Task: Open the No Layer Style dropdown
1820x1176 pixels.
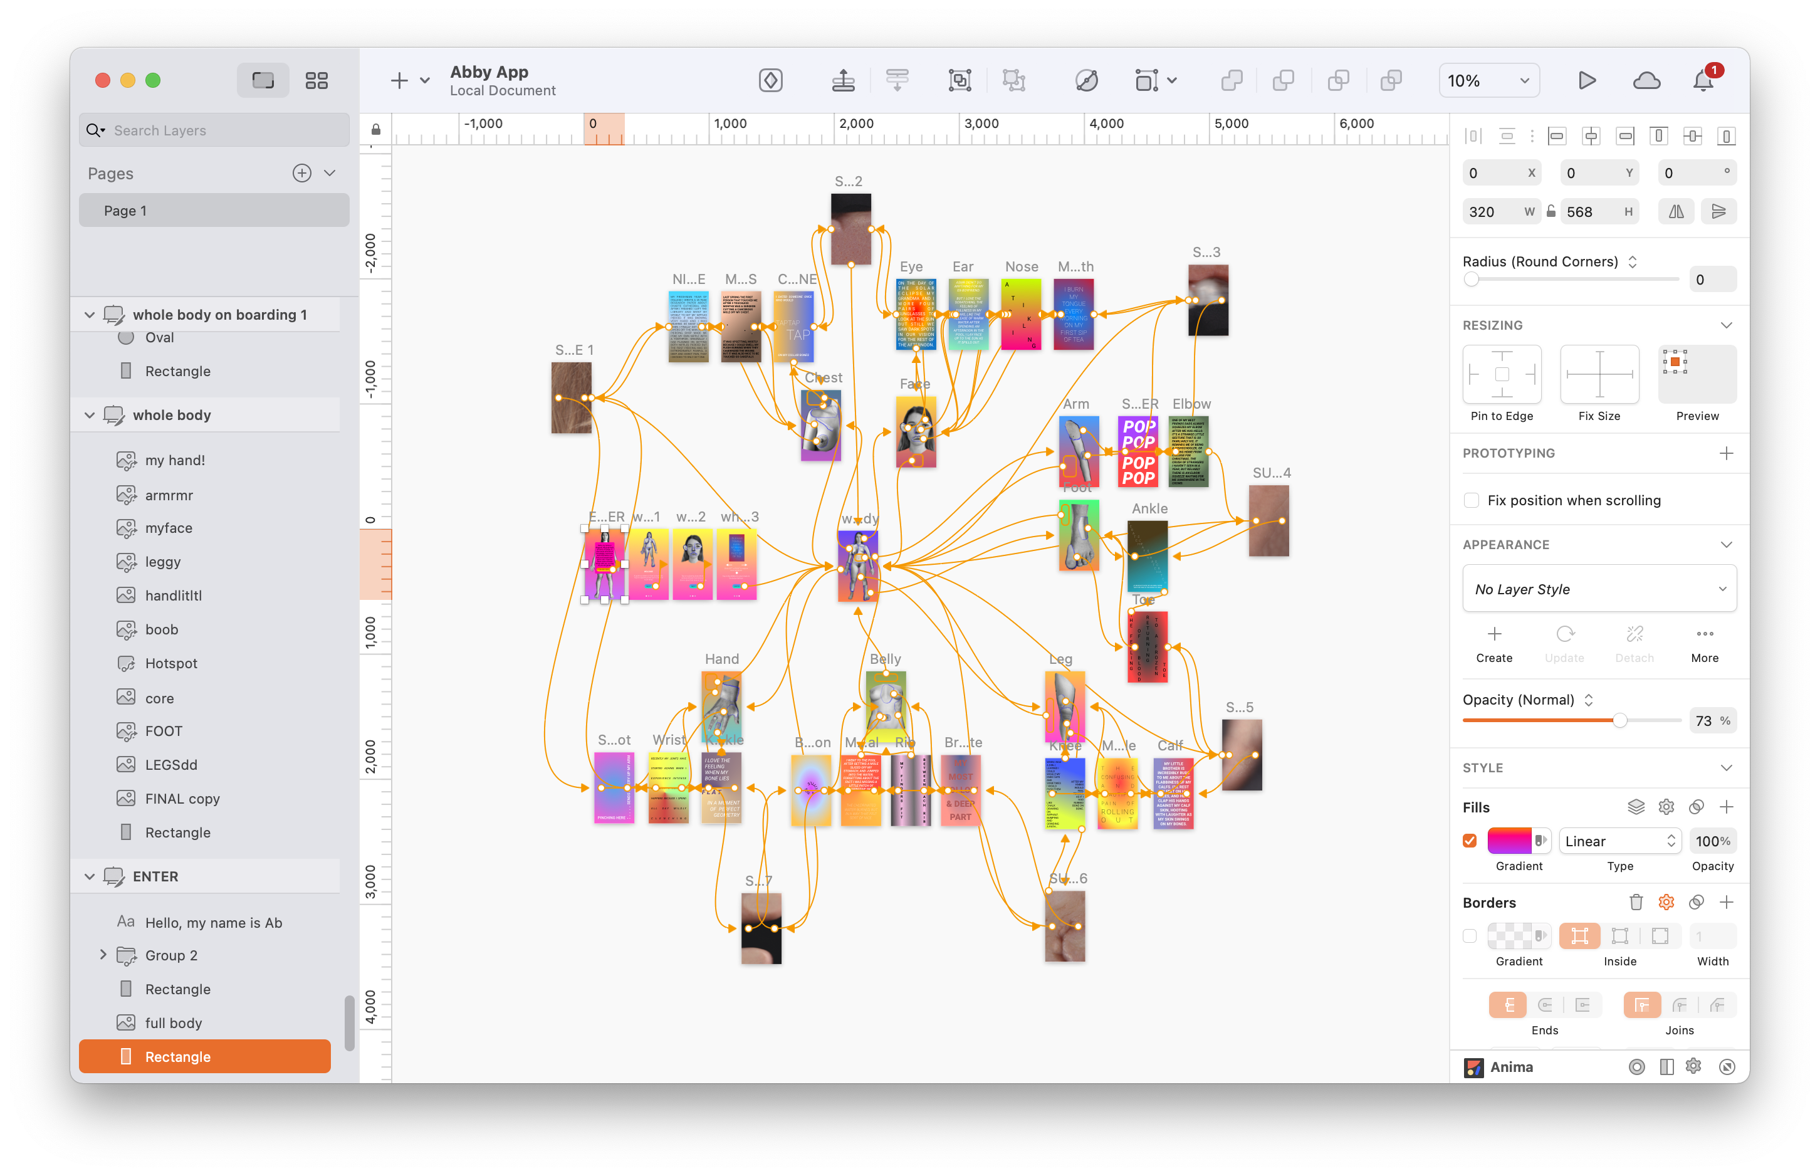Action: pos(1599,589)
